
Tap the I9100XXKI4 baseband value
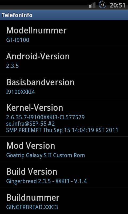point(21,92)
